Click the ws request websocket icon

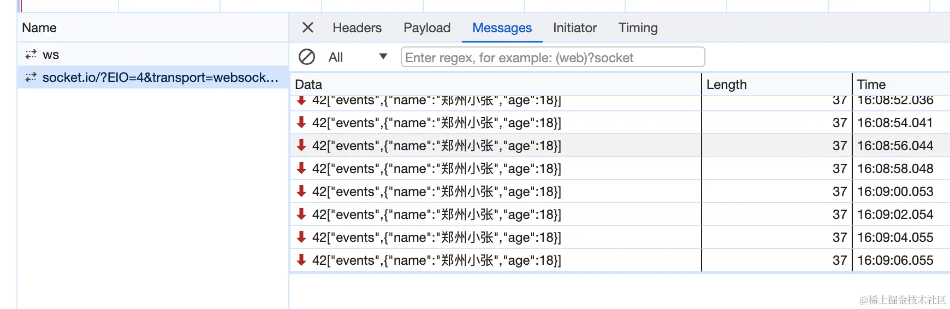(31, 55)
